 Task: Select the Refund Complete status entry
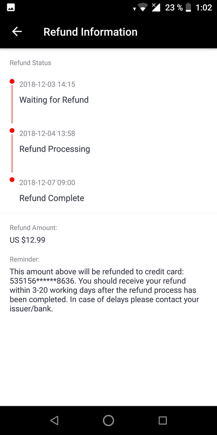tap(52, 198)
